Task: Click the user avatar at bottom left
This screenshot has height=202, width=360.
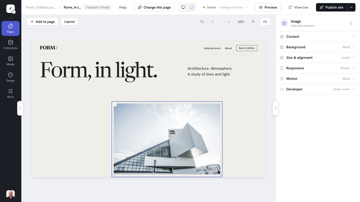Action: 10,194
